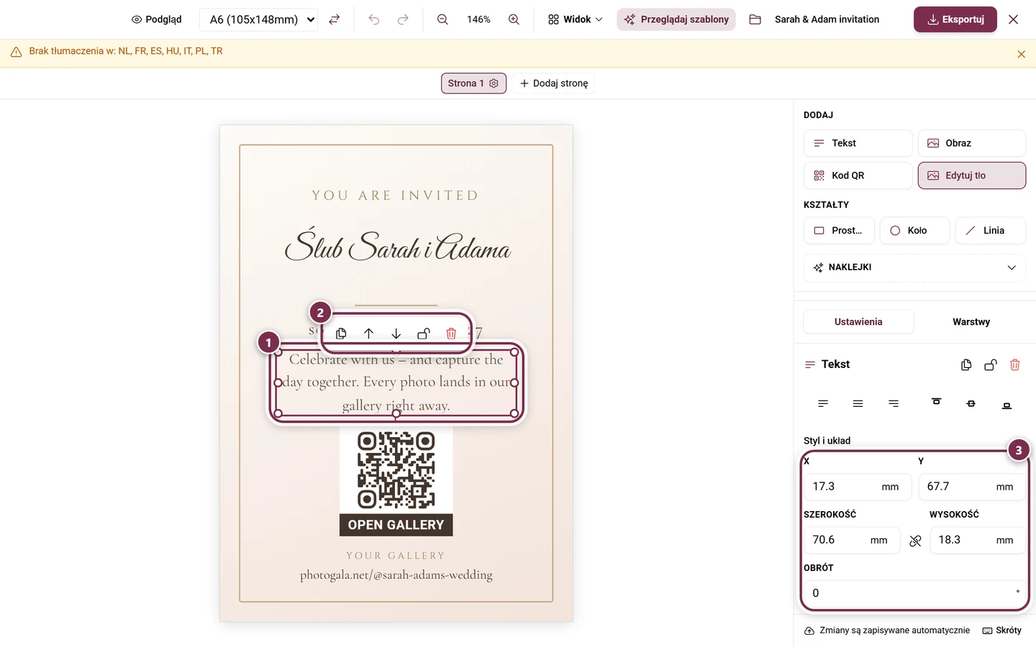Screen dimensions: 1036x647
Task: Click Przeglądaj szablony button
Action: point(676,19)
